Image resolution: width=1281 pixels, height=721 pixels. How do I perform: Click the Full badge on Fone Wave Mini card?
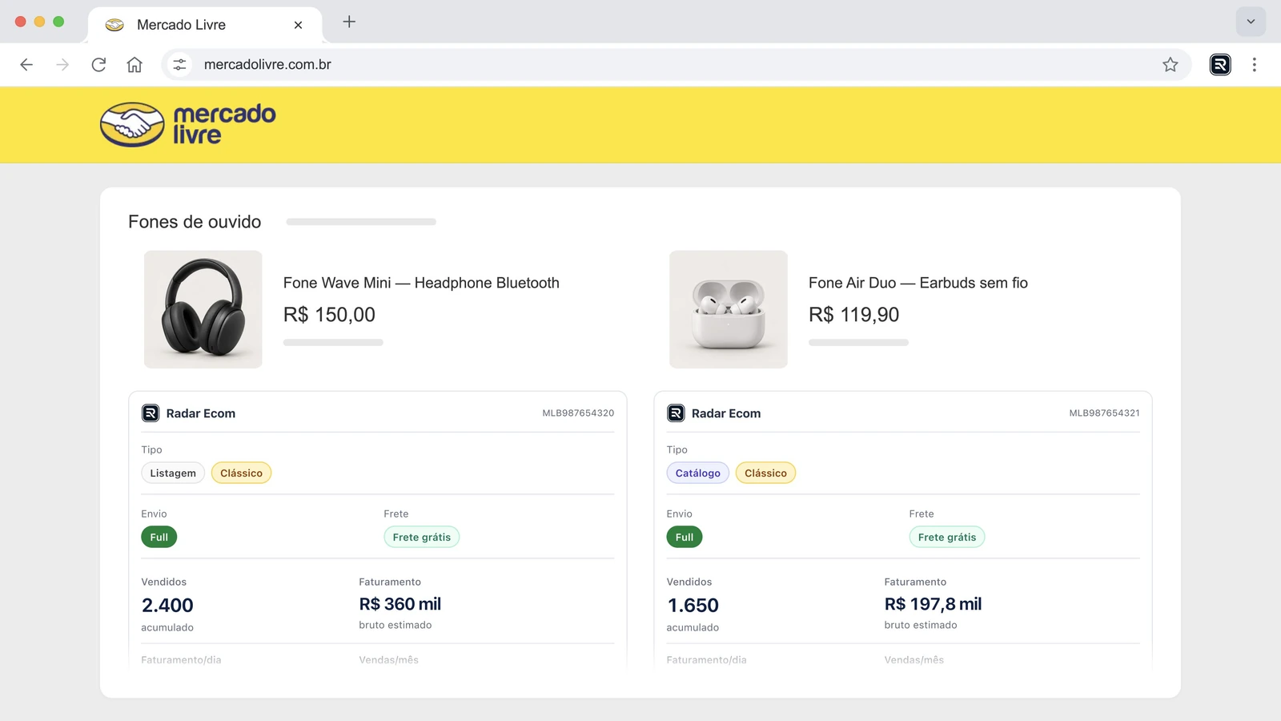pos(159,538)
